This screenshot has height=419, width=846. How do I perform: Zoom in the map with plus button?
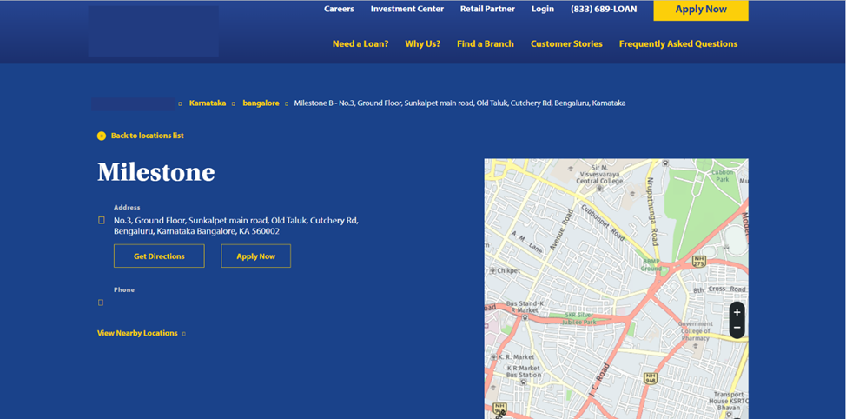(737, 313)
